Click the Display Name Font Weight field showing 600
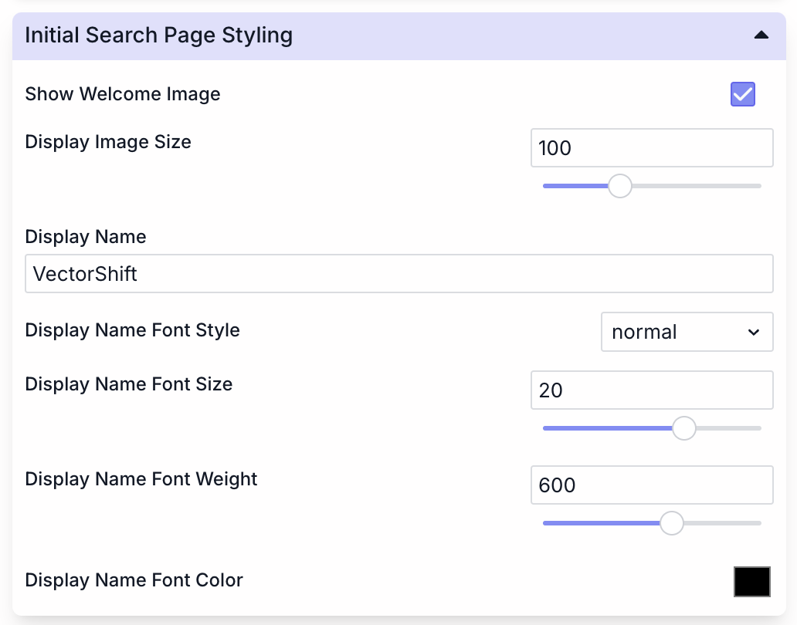 coord(651,485)
